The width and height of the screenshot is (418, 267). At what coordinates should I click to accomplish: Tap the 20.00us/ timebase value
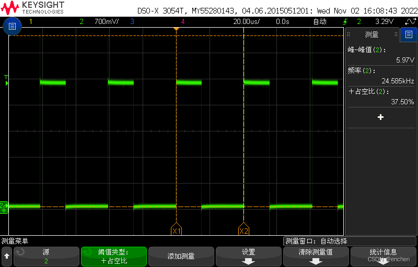pos(246,21)
